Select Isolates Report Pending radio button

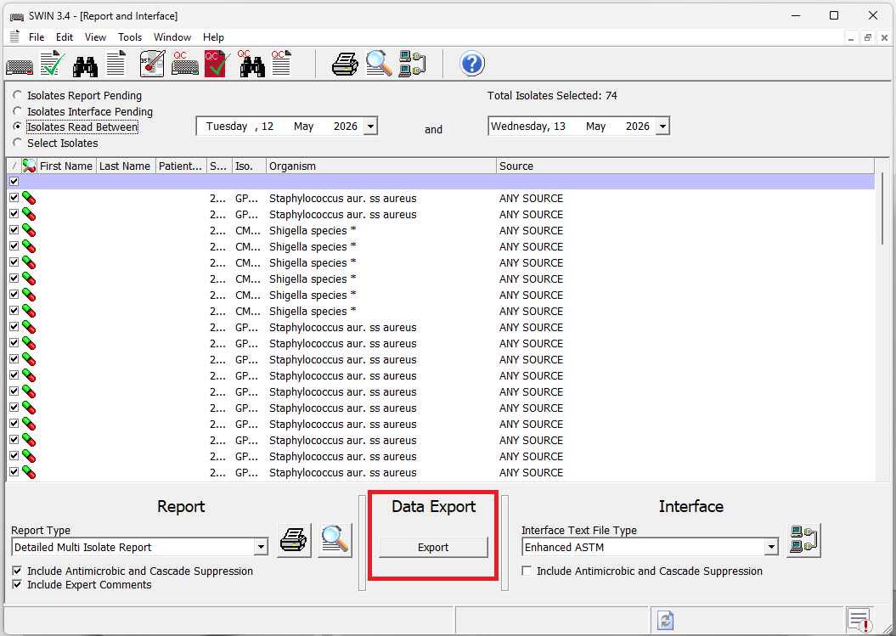click(17, 95)
